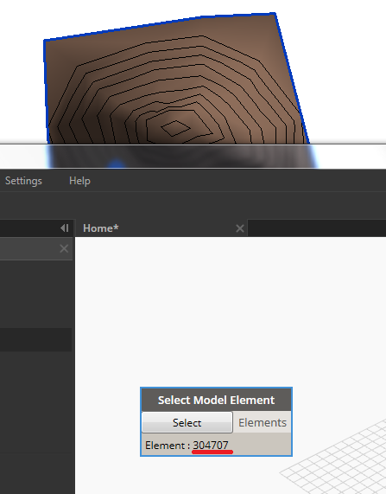Open the Settings menu
The image size is (386, 494).
23,181
